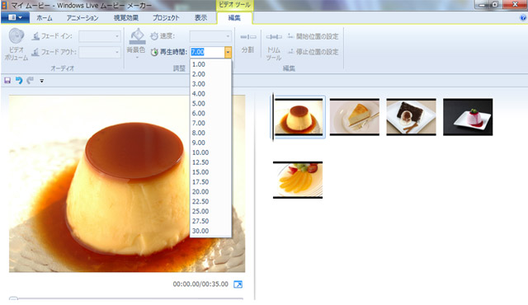Open the quick access toolbar customize arrow
Image resolution: width=528 pixels, height=305 pixels.
click(42, 81)
